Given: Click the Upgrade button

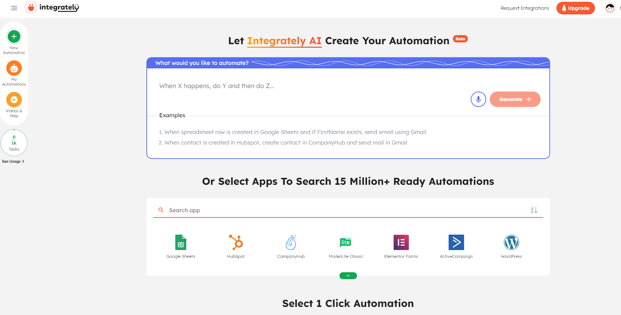Looking at the screenshot, I should (576, 8).
